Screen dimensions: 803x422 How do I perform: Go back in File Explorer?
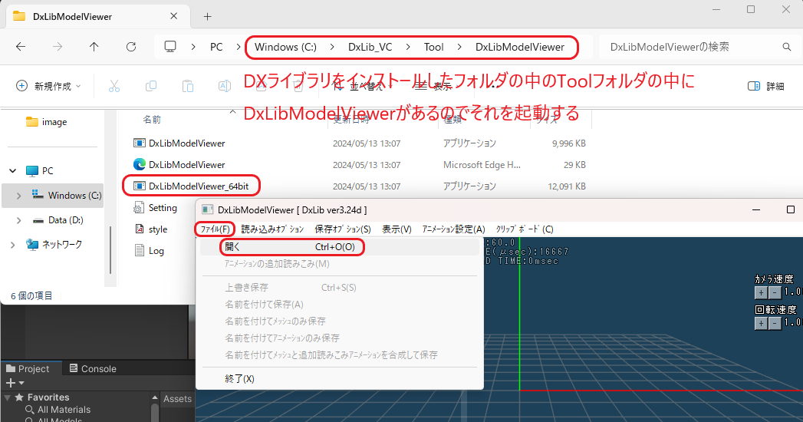pos(21,47)
